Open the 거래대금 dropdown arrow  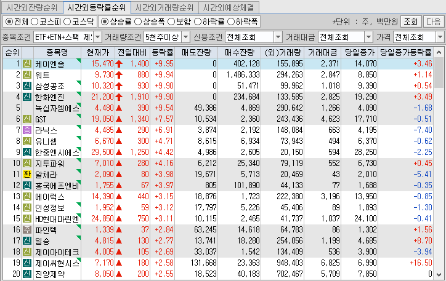(368, 37)
